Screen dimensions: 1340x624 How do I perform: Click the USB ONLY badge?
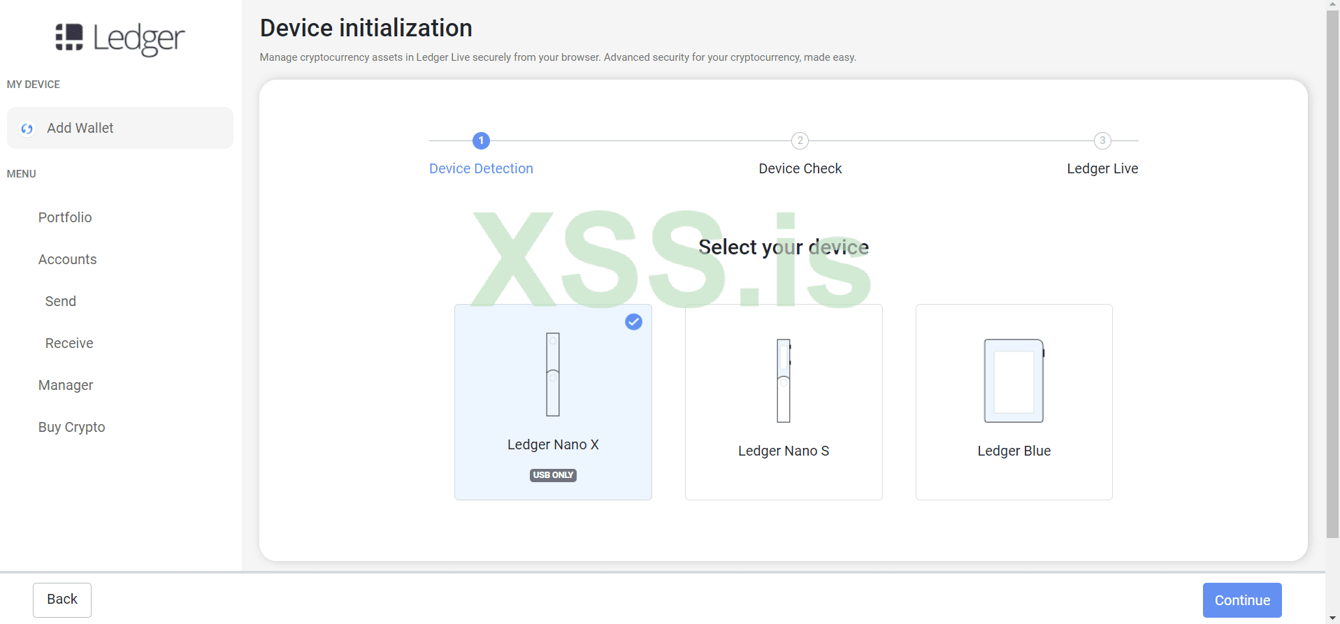(x=553, y=475)
